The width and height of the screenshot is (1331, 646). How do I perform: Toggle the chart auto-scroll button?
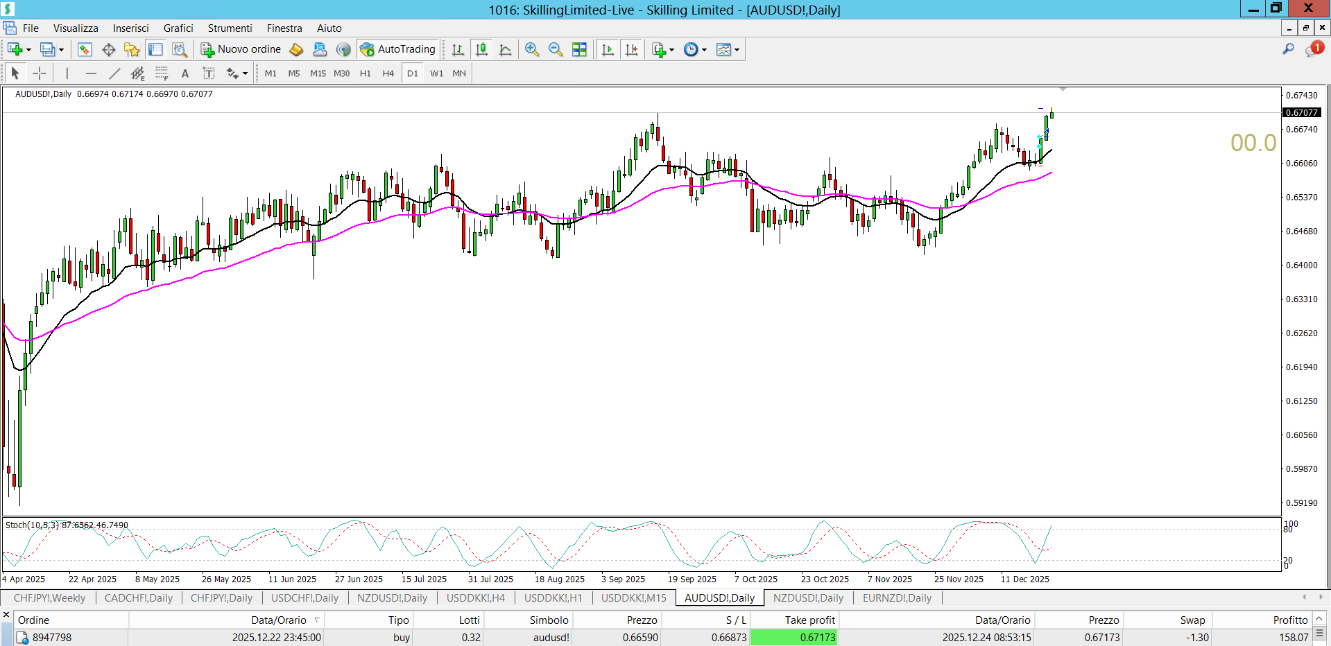pos(608,49)
